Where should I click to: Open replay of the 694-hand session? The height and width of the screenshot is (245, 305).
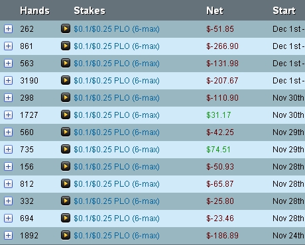66,218
